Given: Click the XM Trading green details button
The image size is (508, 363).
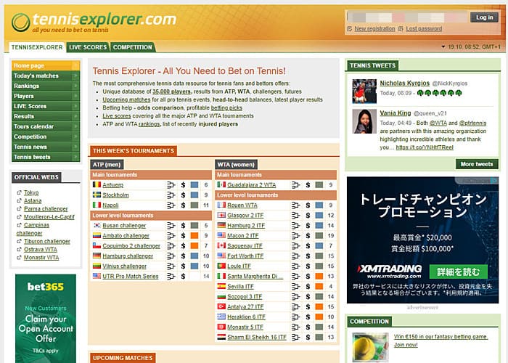Looking at the screenshot, I should coord(458,272).
